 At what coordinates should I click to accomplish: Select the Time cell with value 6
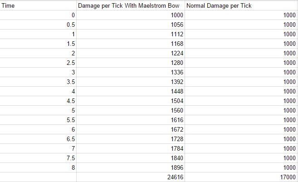[38, 129]
